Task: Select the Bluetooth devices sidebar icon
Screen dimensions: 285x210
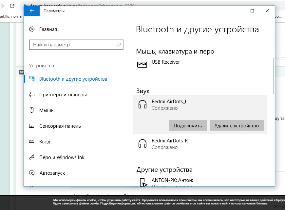Action: (32, 79)
